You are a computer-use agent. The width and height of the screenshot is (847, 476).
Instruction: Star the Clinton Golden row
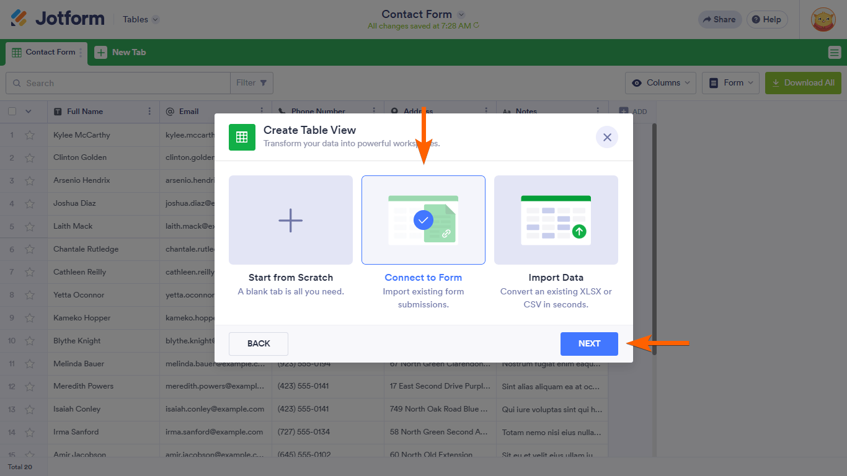[29, 158]
